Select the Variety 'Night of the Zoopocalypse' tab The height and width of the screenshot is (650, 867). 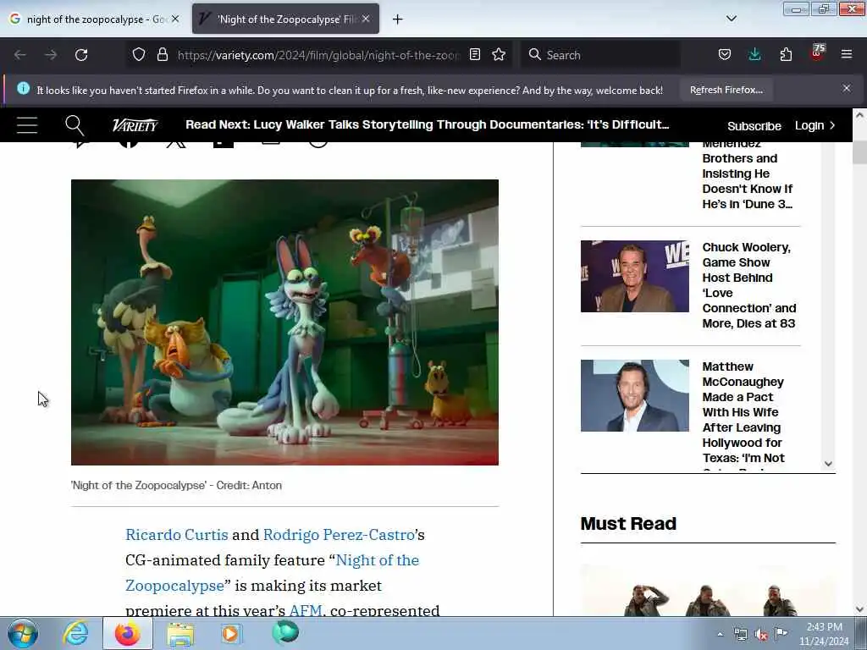286,19
